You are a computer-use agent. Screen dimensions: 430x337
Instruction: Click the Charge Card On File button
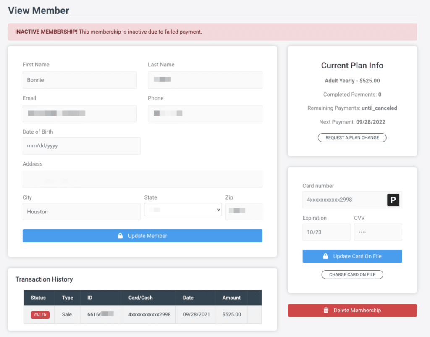(352, 274)
